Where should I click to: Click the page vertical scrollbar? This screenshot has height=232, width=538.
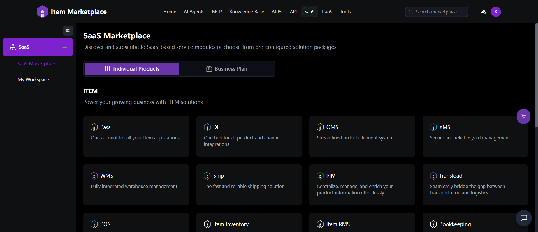pos(536,75)
